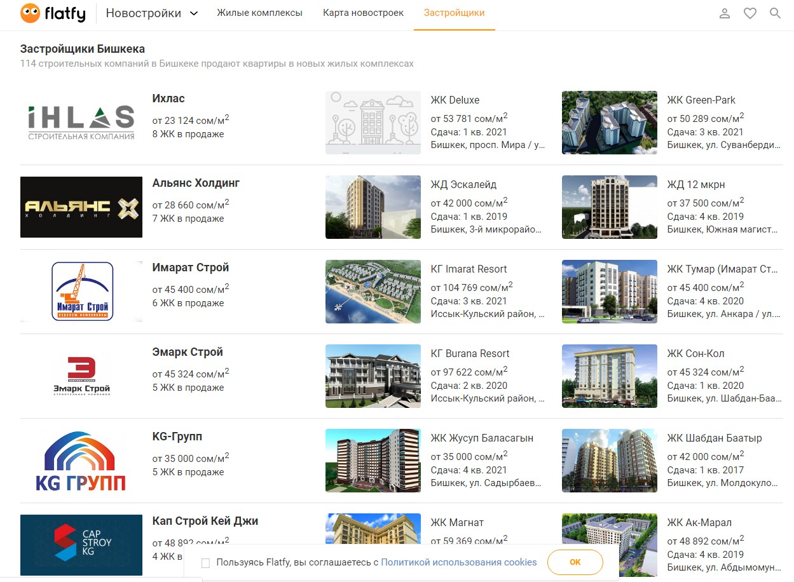Viewport: 794px width, 582px height.
Task: Select the 'от 28 660 сом/м²' price
Action: tap(191, 203)
